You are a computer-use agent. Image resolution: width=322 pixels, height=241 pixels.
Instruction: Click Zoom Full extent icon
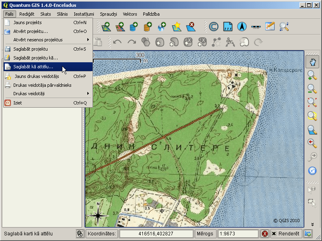(x=312, y=102)
